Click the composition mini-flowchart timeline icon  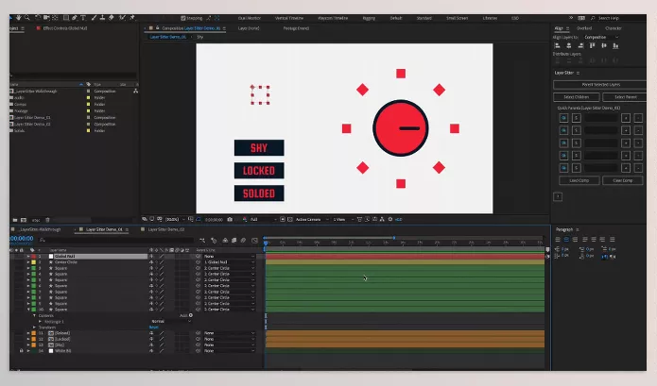click(202, 240)
